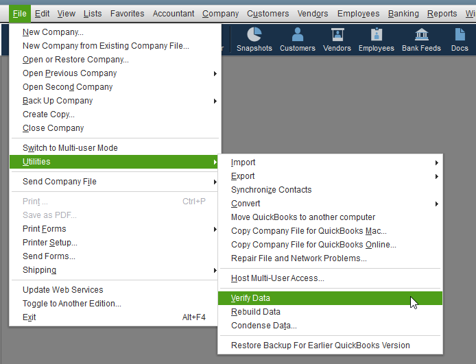Open the Customers center icon

pyautogui.click(x=297, y=39)
